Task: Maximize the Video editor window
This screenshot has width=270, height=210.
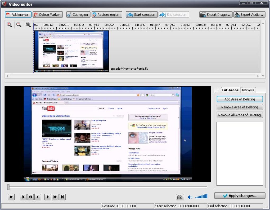Action: click(x=251, y=3)
